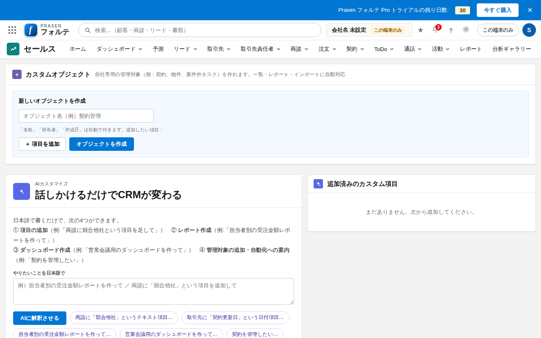This screenshot has width=541, height=338.
Task: Expand the ダッシュボード menu chevron
Action: coord(140,49)
